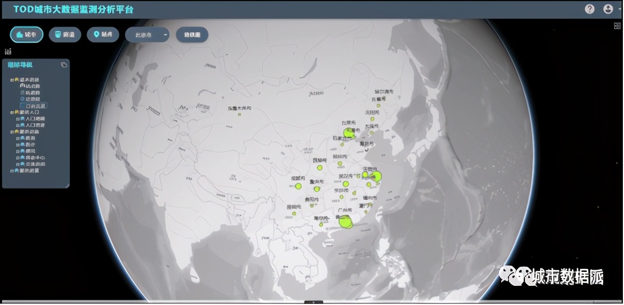Toggle fullscreen with the top-right expand icon
The image size is (624, 305).
pos(617,26)
